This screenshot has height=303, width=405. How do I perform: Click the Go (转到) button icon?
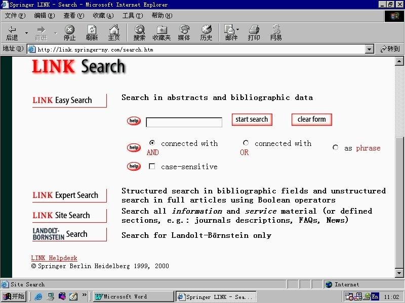(390, 49)
